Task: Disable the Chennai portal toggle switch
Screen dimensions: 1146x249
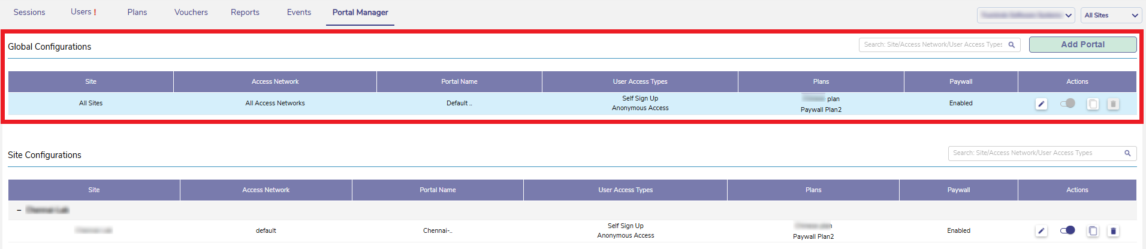Action: pos(1067,230)
